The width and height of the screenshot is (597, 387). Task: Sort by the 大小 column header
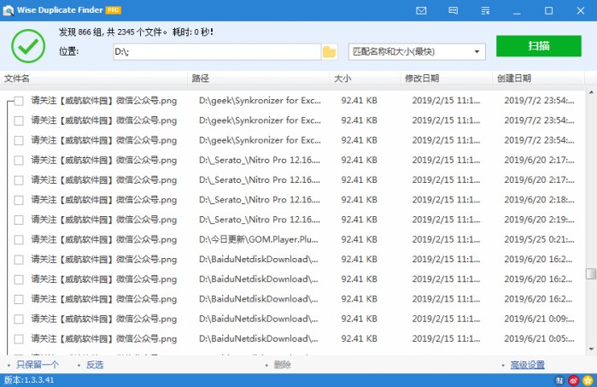pos(365,79)
